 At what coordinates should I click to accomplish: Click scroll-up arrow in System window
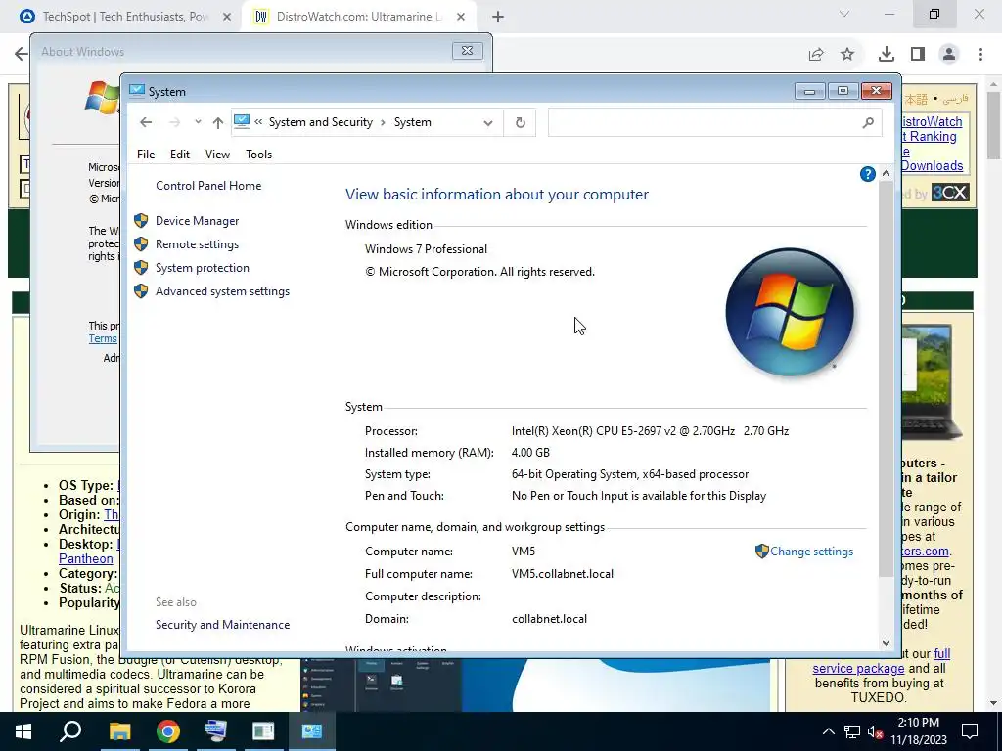tap(886, 174)
